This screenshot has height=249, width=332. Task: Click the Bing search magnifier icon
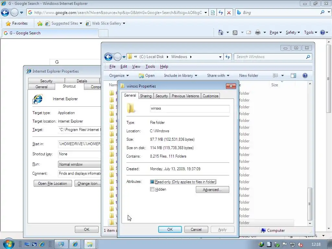point(322,12)
